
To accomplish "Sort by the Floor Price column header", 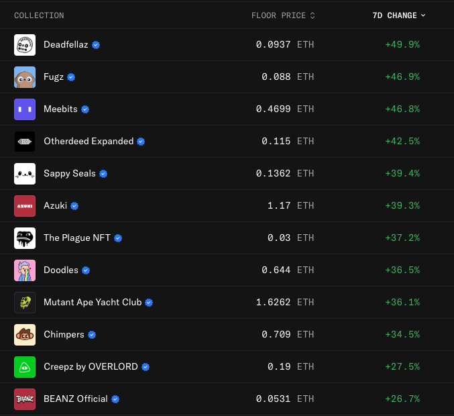I will coord(283,15).
